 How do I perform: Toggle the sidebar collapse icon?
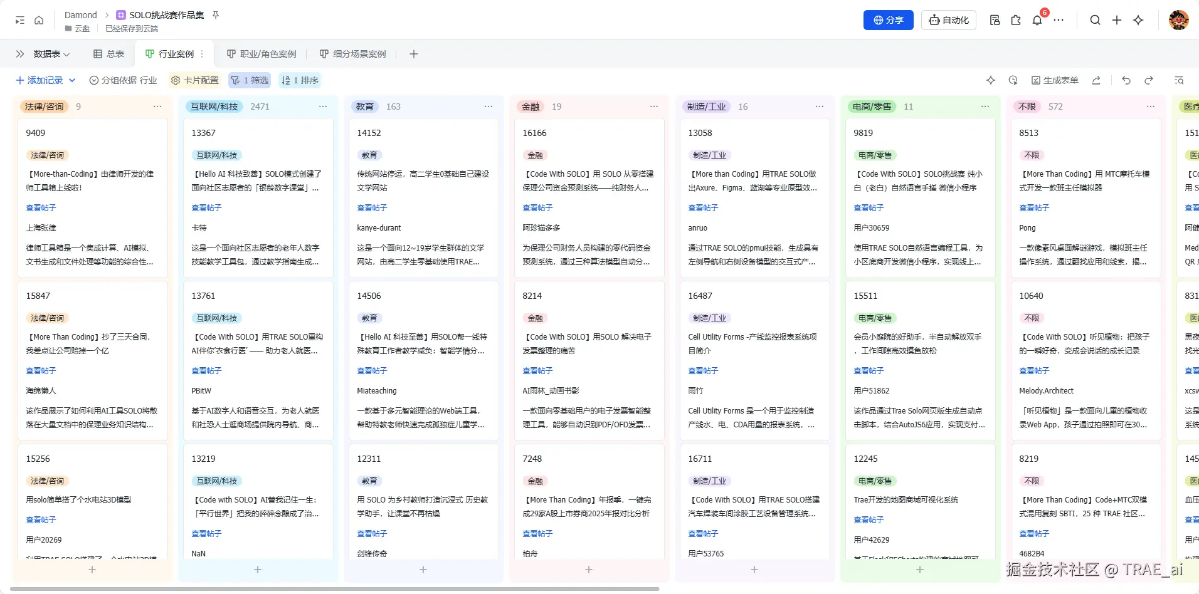(20, 21)
